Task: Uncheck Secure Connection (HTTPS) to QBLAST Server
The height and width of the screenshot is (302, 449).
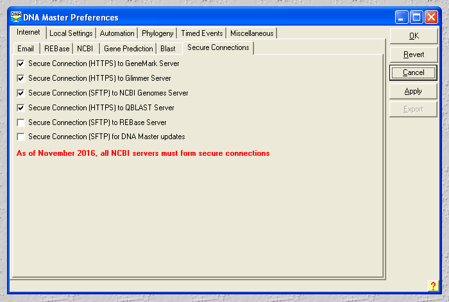Action: coord(21,108)
